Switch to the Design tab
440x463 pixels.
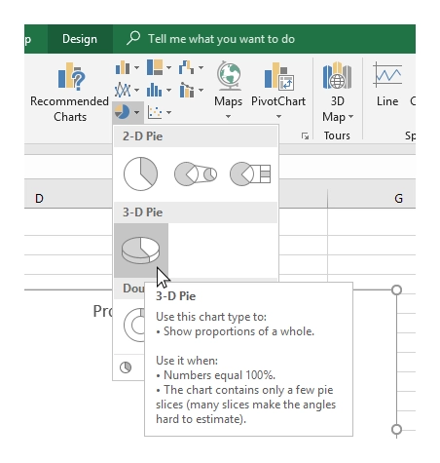[x=80, y=39]
